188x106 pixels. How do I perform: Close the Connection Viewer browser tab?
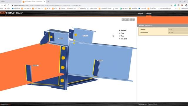[x=44, y=2]
